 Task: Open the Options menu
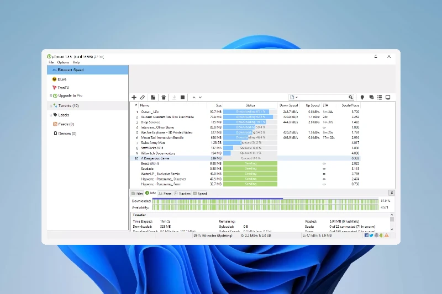tap(63, 62)
